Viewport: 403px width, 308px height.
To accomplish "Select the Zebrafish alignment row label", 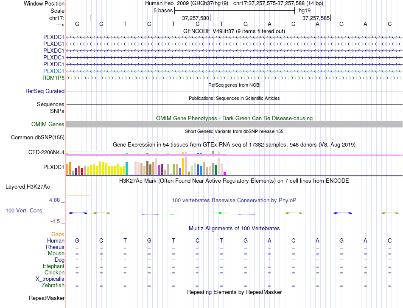I will 53,285.
